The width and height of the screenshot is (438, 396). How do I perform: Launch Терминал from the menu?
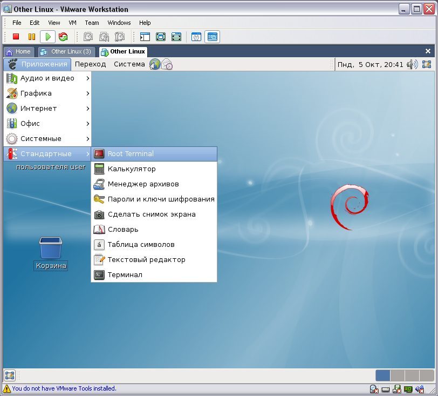point(154,275)
